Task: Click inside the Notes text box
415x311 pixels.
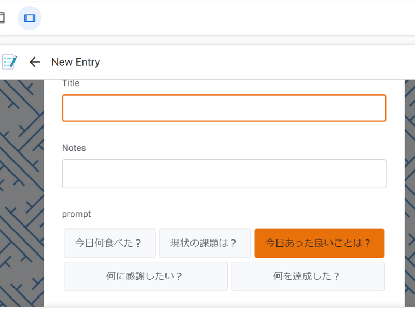Action: point(224,173)
